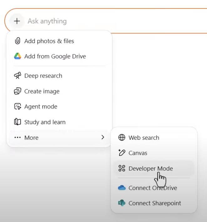Click the Canvas pencil icon
Screen dimensions: 207x222
pos(122,153)
